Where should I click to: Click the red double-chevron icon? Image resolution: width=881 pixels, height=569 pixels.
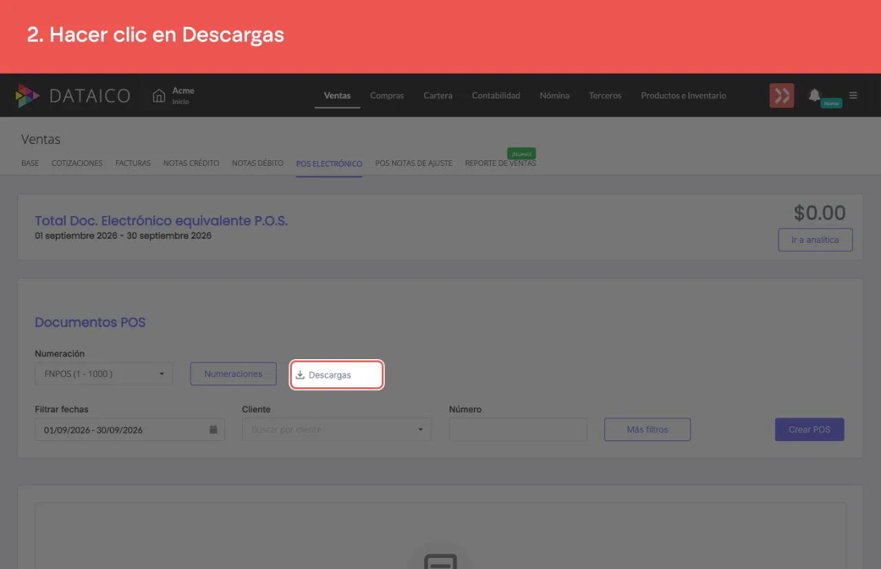pos(782,96)
